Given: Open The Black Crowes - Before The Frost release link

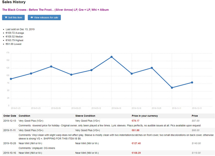Looking at the screenshot, I should point(56,10).
